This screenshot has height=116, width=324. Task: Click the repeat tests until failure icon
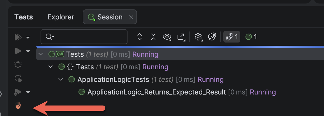tap(18, 78)
